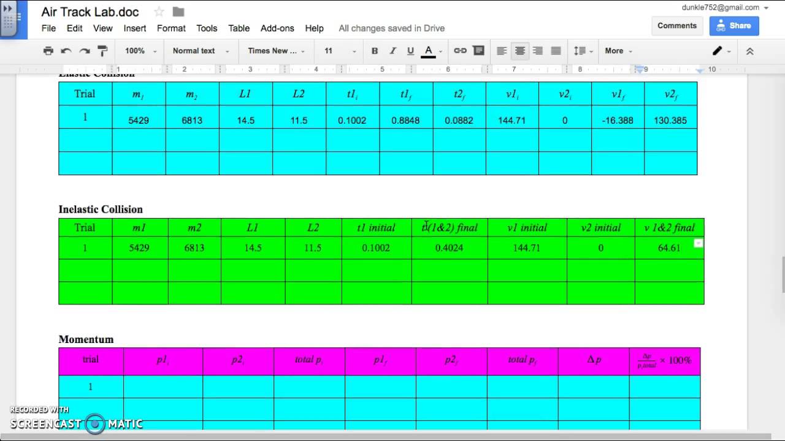785x441 pixels.
Task: Click the Comments button
Action: [x=677, y=26]
